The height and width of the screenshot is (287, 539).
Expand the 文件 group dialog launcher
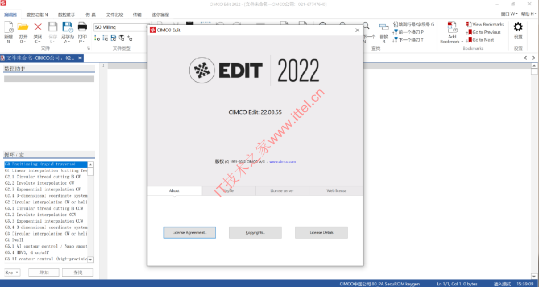click(88, 48)
